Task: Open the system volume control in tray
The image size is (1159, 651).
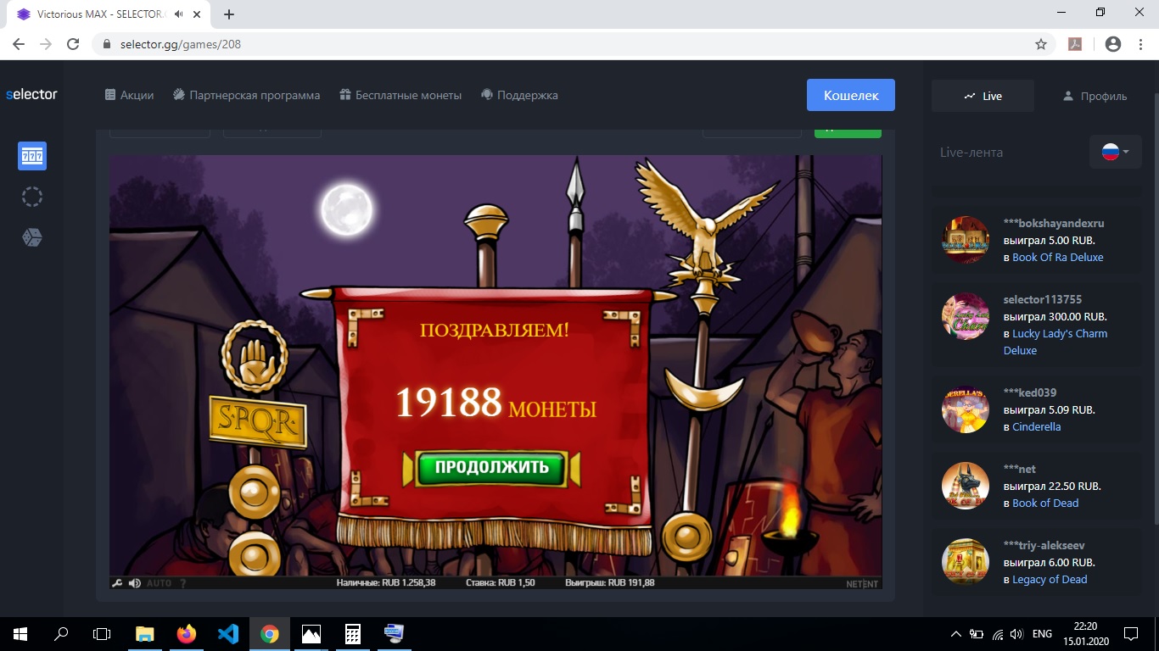Action: 1017,634
